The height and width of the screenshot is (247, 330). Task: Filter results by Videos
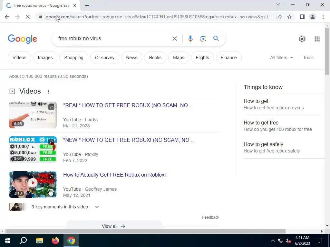19,58
